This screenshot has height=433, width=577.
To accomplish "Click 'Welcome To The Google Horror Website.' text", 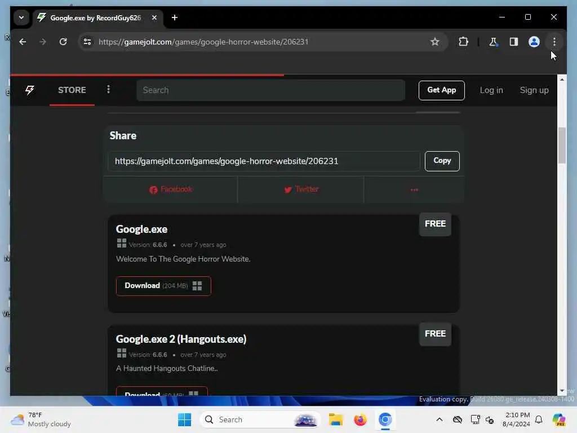I will click(183, 259).
